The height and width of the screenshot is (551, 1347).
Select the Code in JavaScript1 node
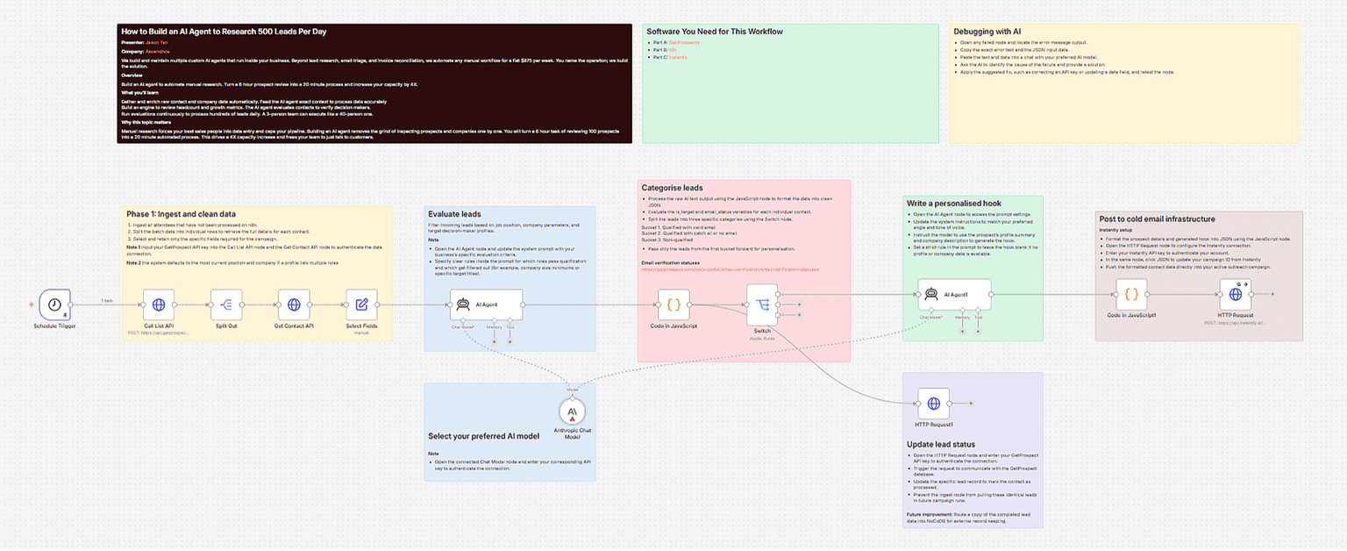point(1131,295)
